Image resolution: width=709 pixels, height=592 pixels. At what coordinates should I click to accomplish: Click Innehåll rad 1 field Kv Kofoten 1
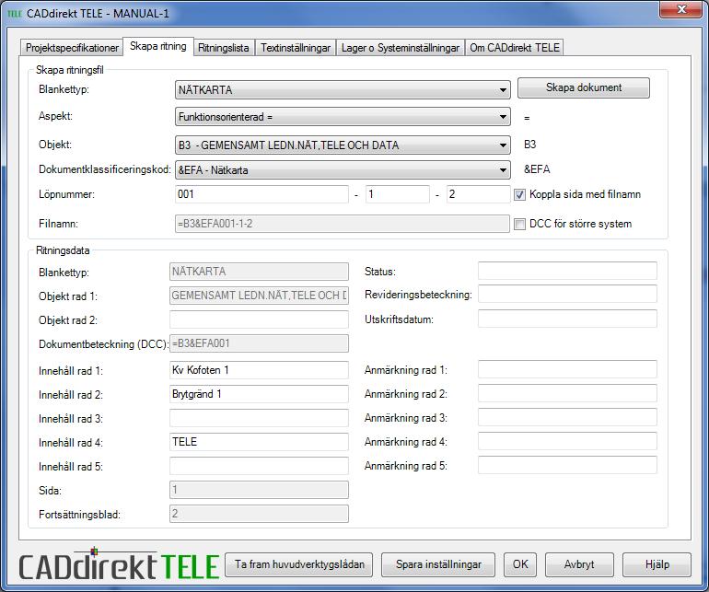259,370
